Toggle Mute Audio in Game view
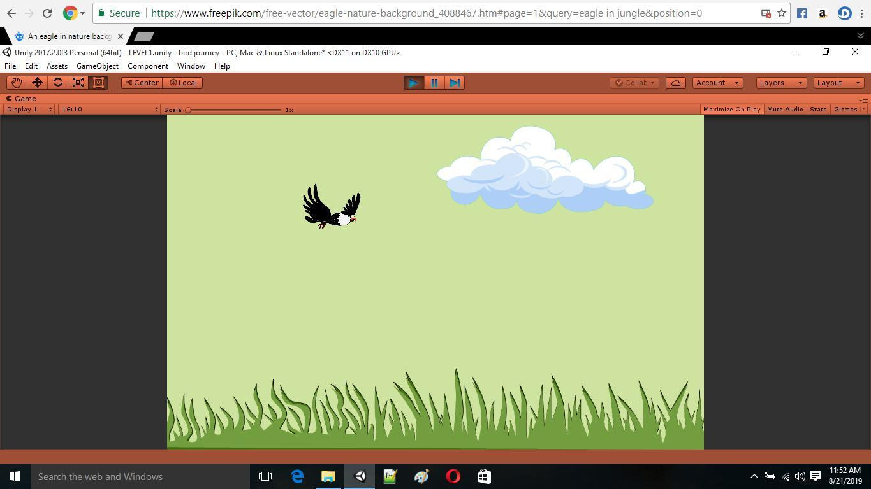This screenshot has width=871, height=489. (785, 110)
